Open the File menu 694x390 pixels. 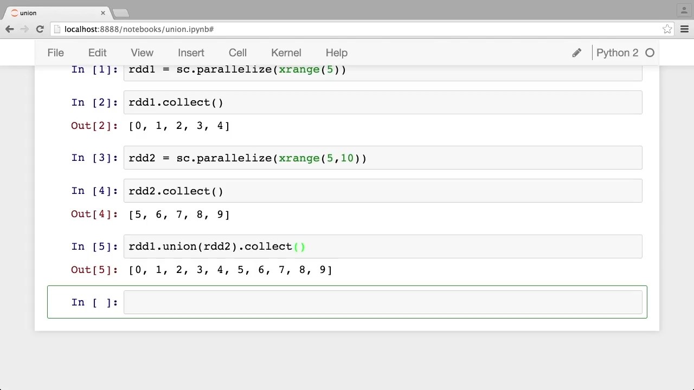[x=56, y=53]
